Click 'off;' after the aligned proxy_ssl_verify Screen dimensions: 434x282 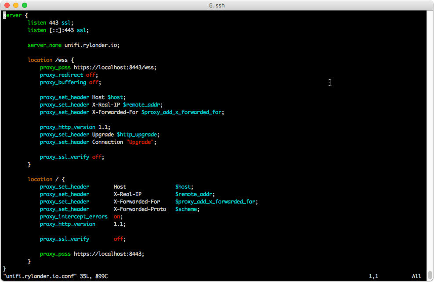(x=119, y=239)
